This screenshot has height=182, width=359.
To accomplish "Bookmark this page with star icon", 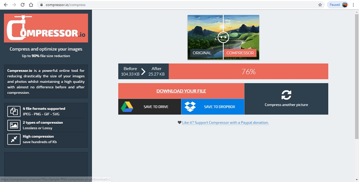I will [x=320, y=5].
